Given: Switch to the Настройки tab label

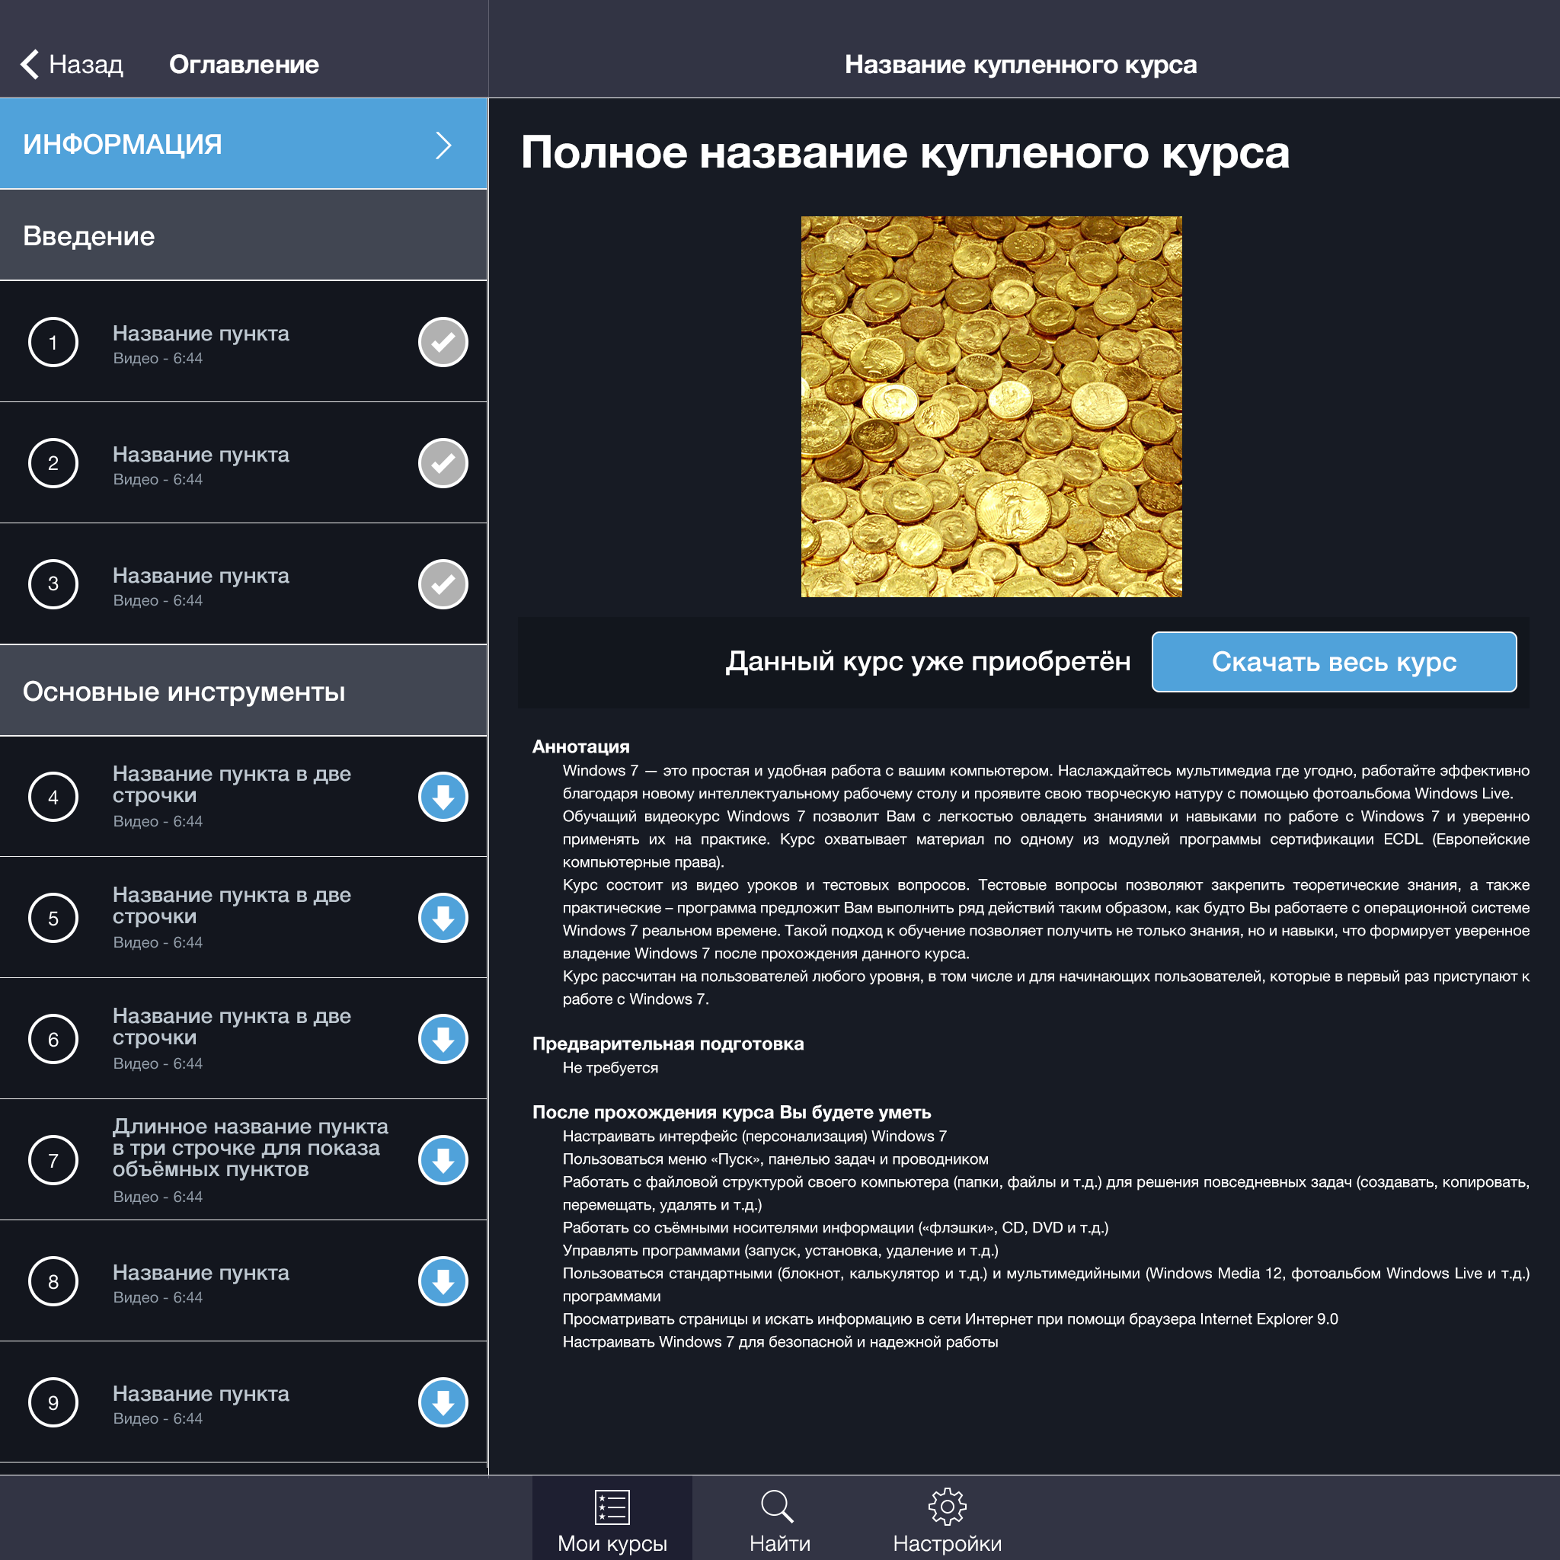Looking at the screenshot, I should [x=947, y=1543].
